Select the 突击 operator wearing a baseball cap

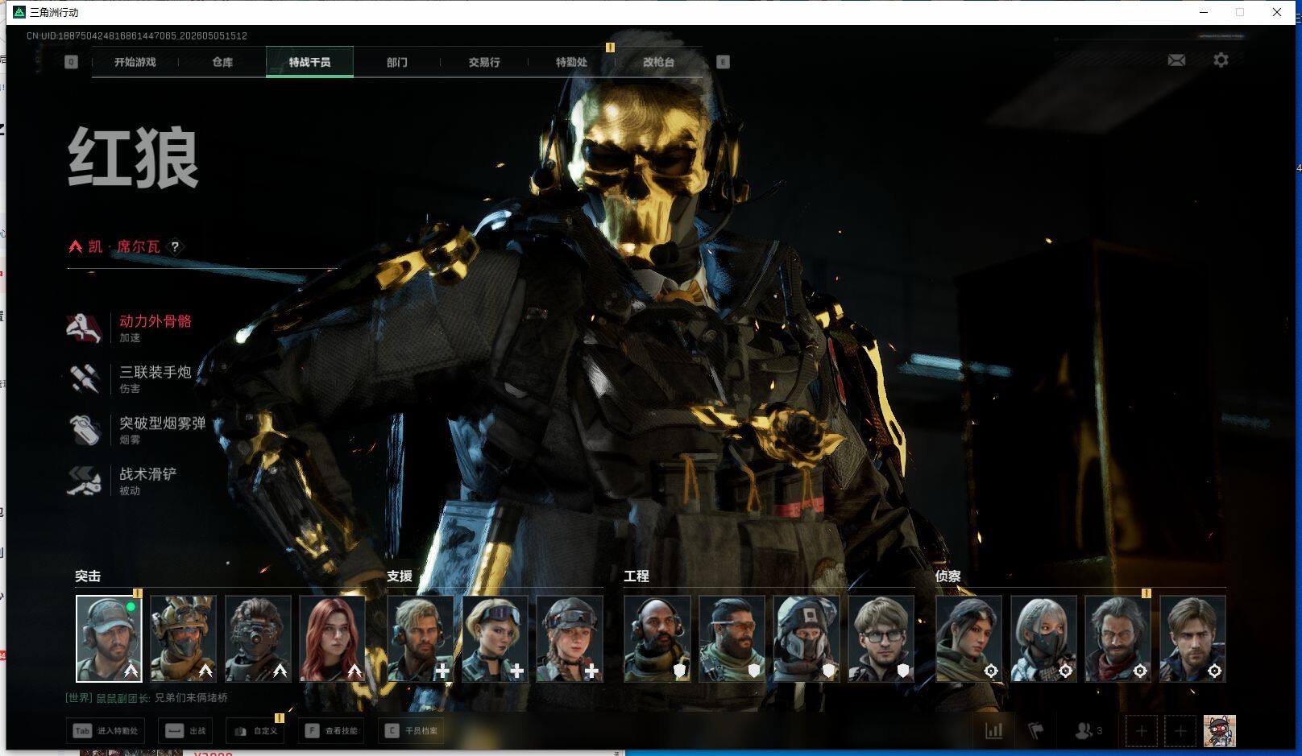(109, 638)
